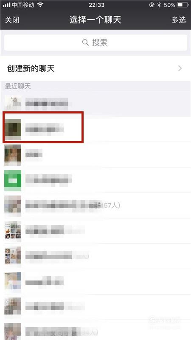Tap the rotation lock icon in status bar

tap(152, 5)
